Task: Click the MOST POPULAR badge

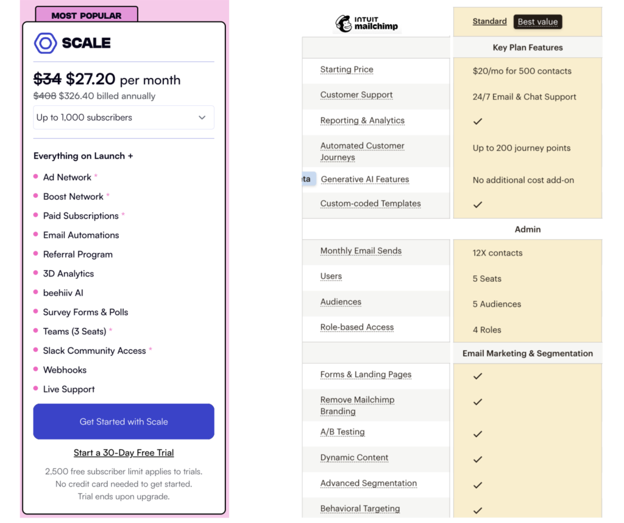Action: [87, 14]
